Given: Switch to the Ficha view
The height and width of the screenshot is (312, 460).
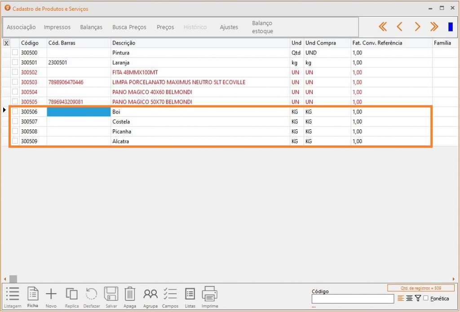Looking at the screenshot, I should tap(32, 294).
